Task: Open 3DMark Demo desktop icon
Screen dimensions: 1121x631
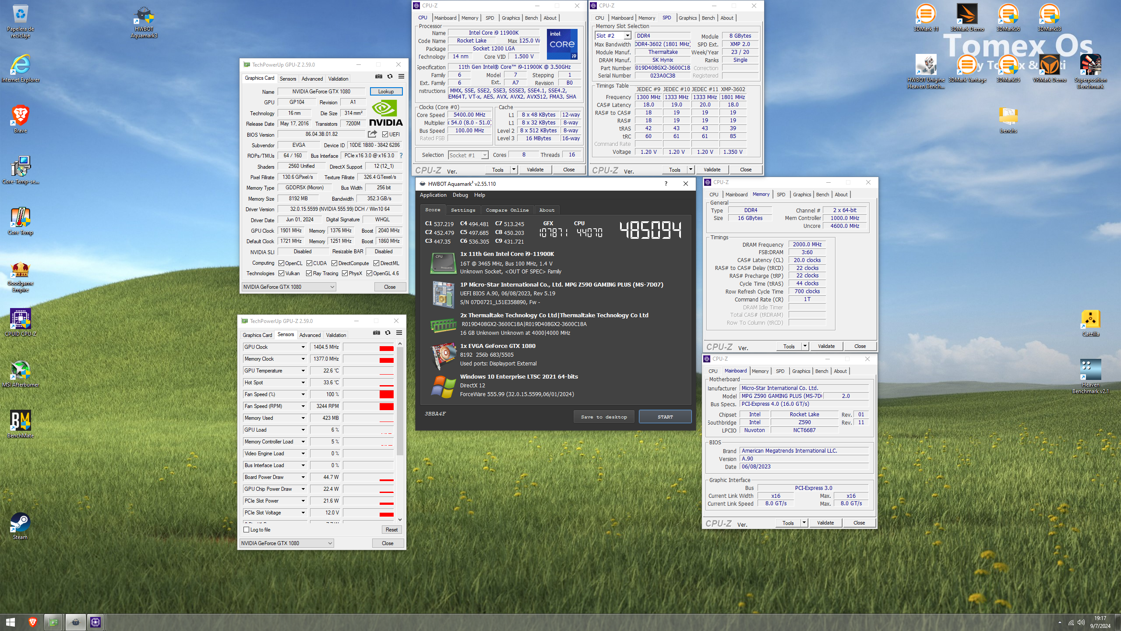Action: 967,18
